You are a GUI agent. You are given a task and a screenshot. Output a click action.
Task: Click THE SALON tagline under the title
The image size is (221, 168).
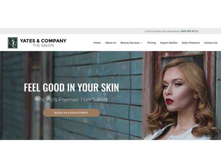pyautogui.click(x=43, y=45)
